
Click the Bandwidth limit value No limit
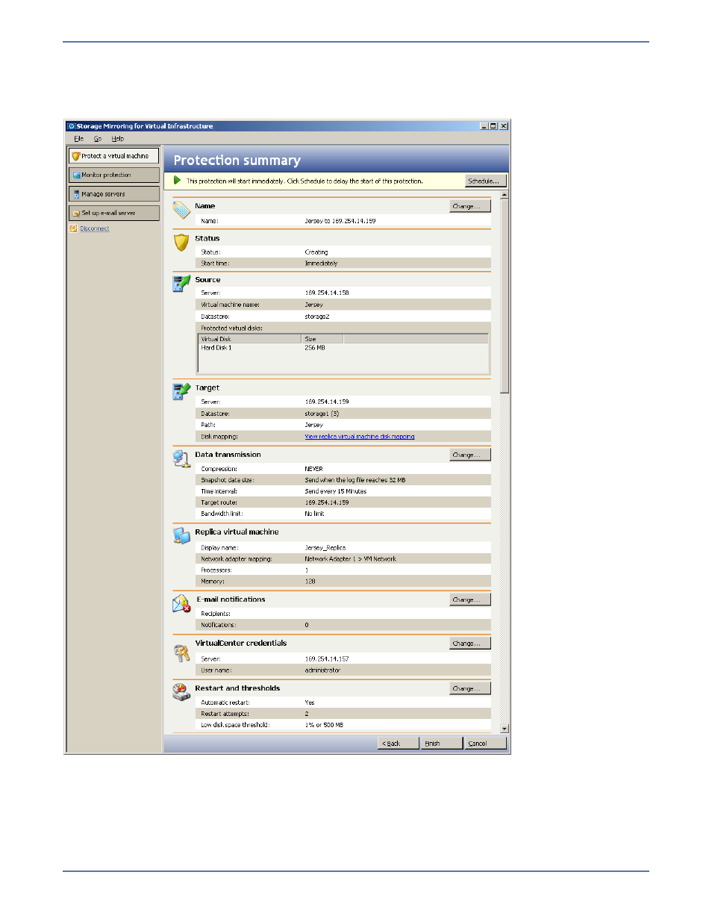314,514
